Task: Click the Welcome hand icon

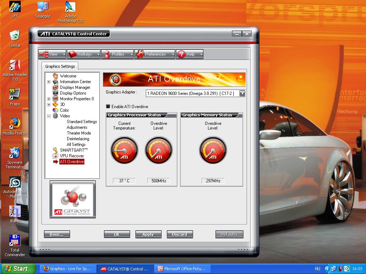Action: pyautogui.click(x=55, y=76)
